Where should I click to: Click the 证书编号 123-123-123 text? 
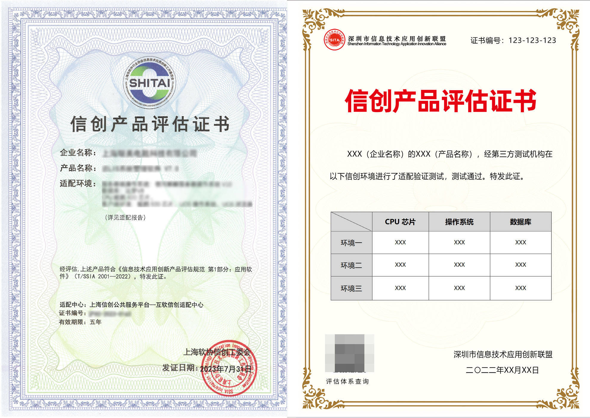click(x=513, y=40)
